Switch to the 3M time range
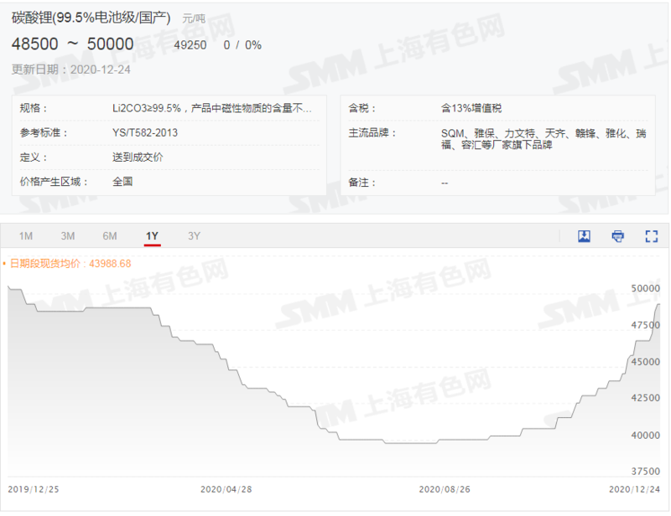The height and width of the screenshot is (516, 671). 68,236
